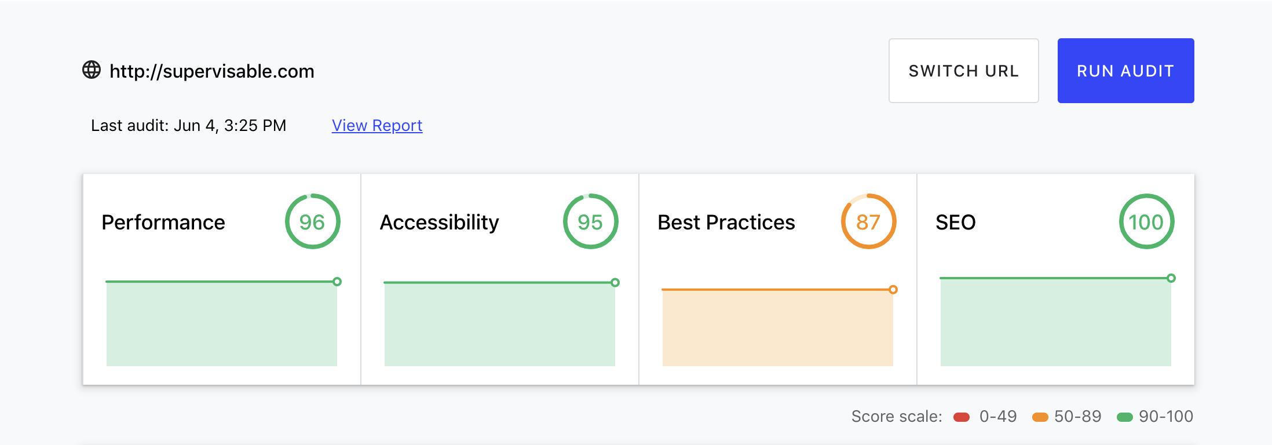Click the green 90-100 legend swatch
Image resolution: width=1272 pixels, height=445 pixels.
click(x=1125, y=417)
